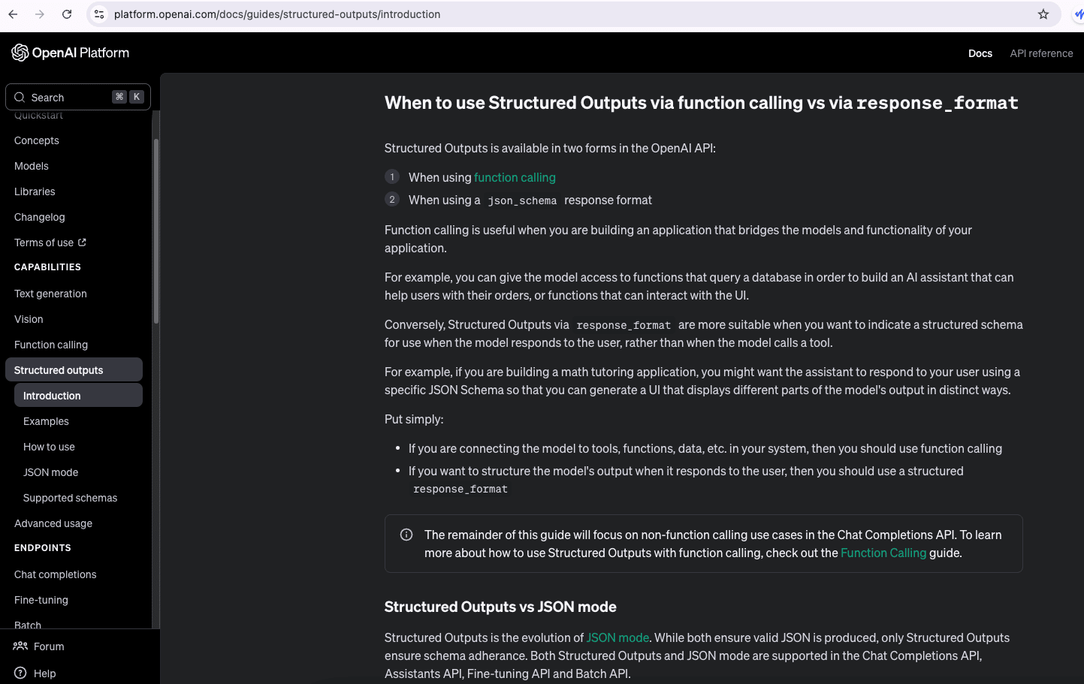
Task: Open the Help link
Action: tap(44, 673)
